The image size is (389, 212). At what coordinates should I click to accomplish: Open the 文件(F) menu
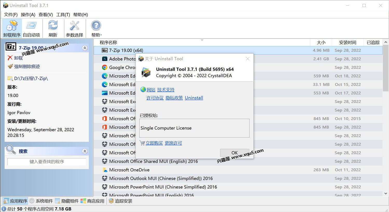point(11,15)
